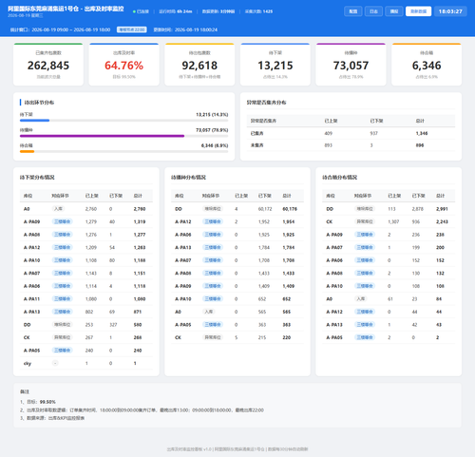Image resolution: width=475 pixels, height=457 pixels.
Task: Click the 238 total in A-PA09 row
Action: [440, 235]
